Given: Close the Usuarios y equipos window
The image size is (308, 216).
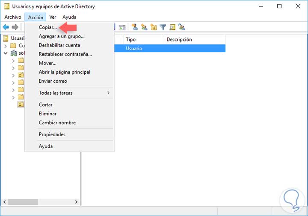Looking at the screenshot, I should coord(298,6).
